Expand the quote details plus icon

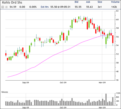point(3,7)
